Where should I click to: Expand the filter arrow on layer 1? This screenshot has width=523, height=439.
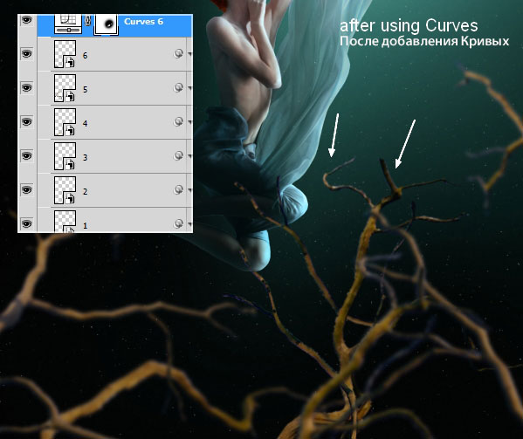click(189, 223)
